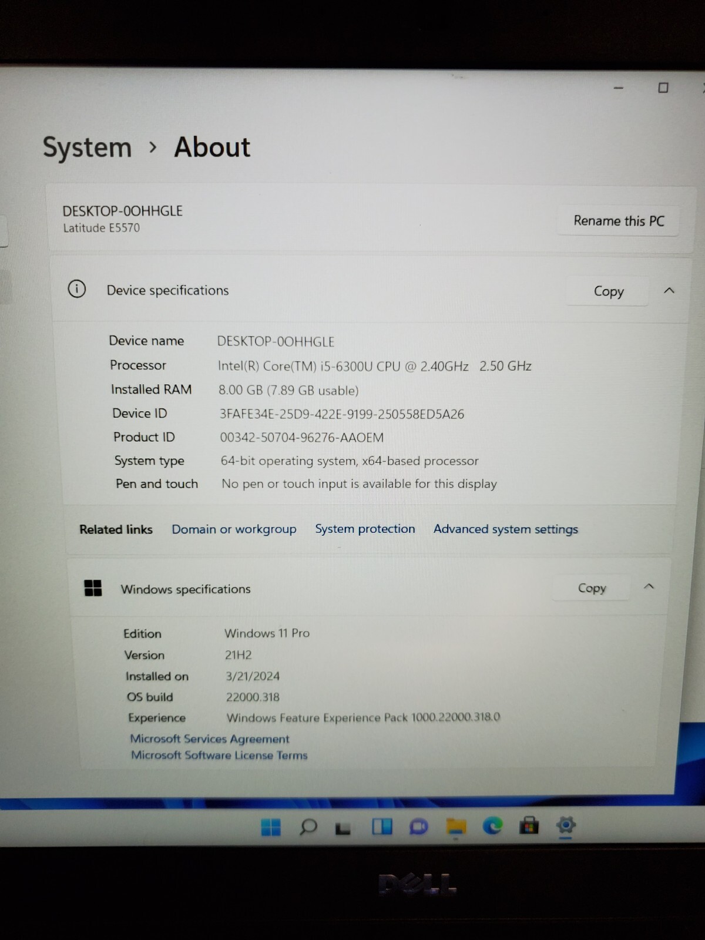The image size is (705, 940).
Task: Click Latitude E5570 model name
Action: pos(102,228)
